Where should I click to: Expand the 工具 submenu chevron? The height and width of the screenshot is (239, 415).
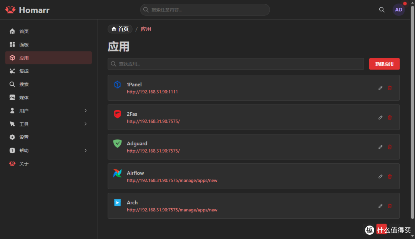pos(85,124)
